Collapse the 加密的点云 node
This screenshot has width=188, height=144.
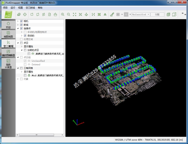[x=22, y=50]
